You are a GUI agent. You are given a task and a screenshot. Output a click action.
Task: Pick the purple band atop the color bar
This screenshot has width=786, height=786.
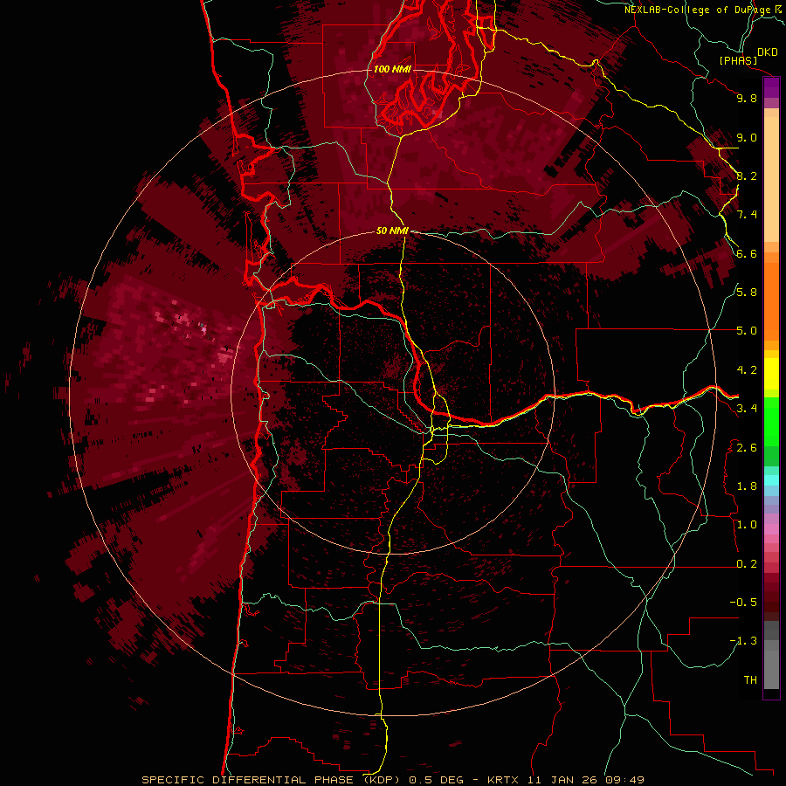coord(771,88)
